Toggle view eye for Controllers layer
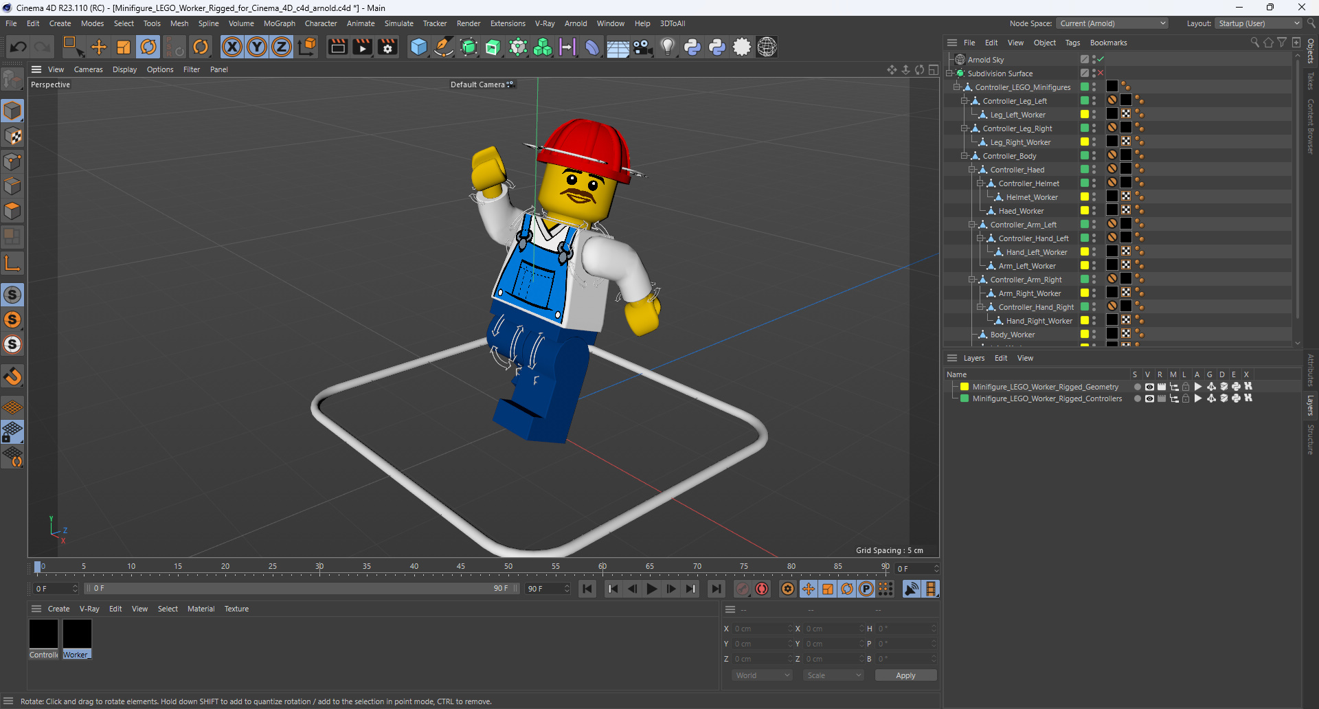1319x709 pixels. [1149, 398]
